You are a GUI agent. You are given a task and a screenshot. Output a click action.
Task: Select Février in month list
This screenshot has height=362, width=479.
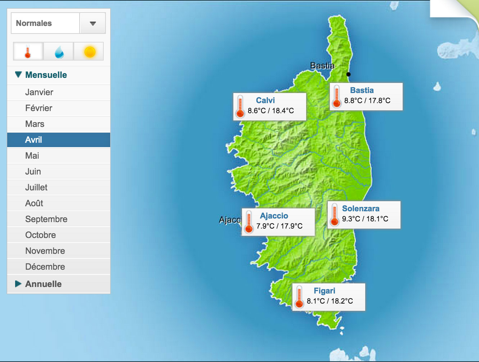(59, 108)
